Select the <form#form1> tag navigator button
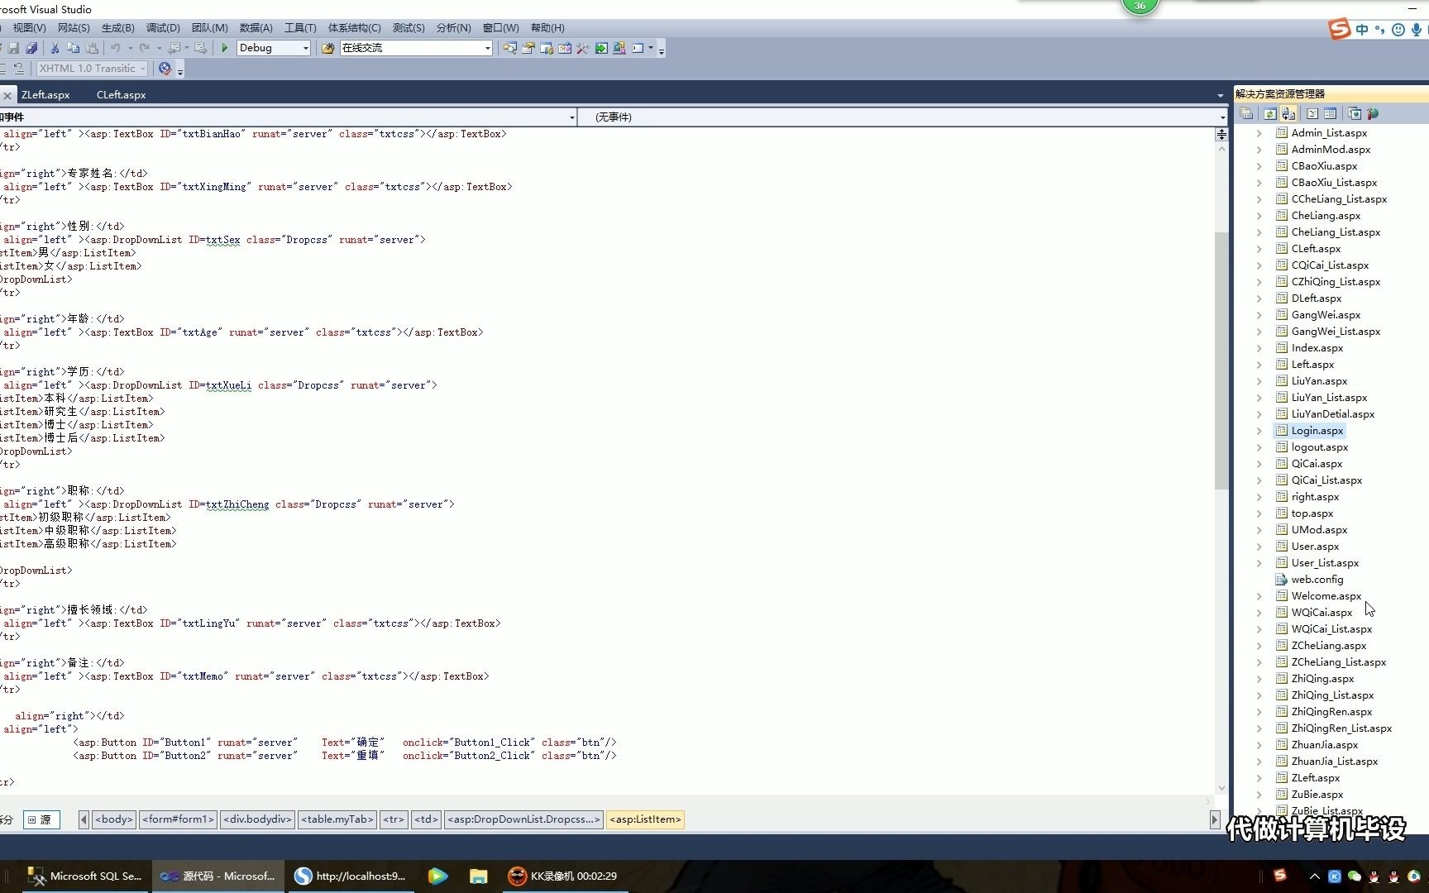The height and width of the screenshot is (893, 1429). [179, 819]
